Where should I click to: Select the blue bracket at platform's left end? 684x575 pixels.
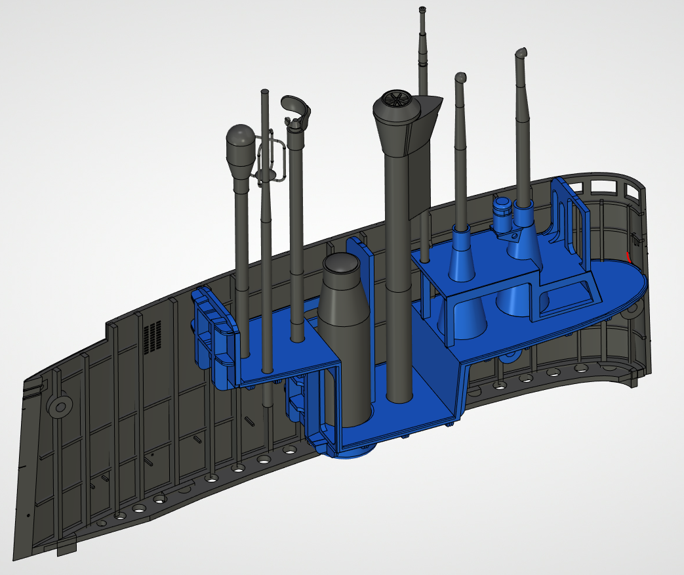point(211,328)
